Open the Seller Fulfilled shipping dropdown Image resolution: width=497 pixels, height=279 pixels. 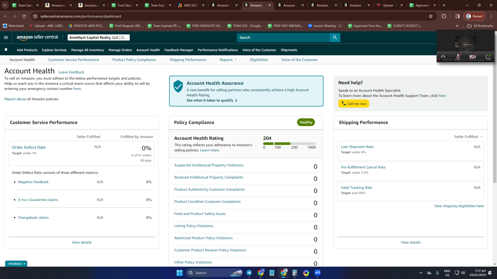(x=469, y=137)
